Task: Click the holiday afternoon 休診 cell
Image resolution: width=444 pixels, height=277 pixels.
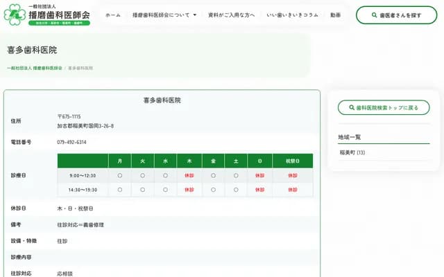Action: (293, 190)
